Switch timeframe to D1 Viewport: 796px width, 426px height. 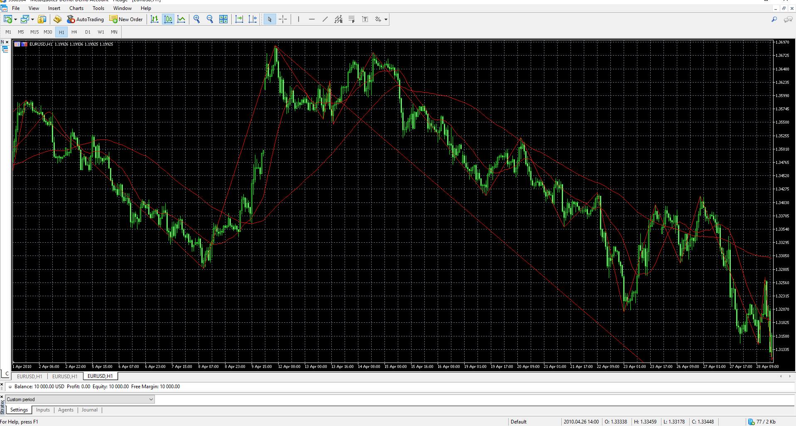(x=88, y=32)
